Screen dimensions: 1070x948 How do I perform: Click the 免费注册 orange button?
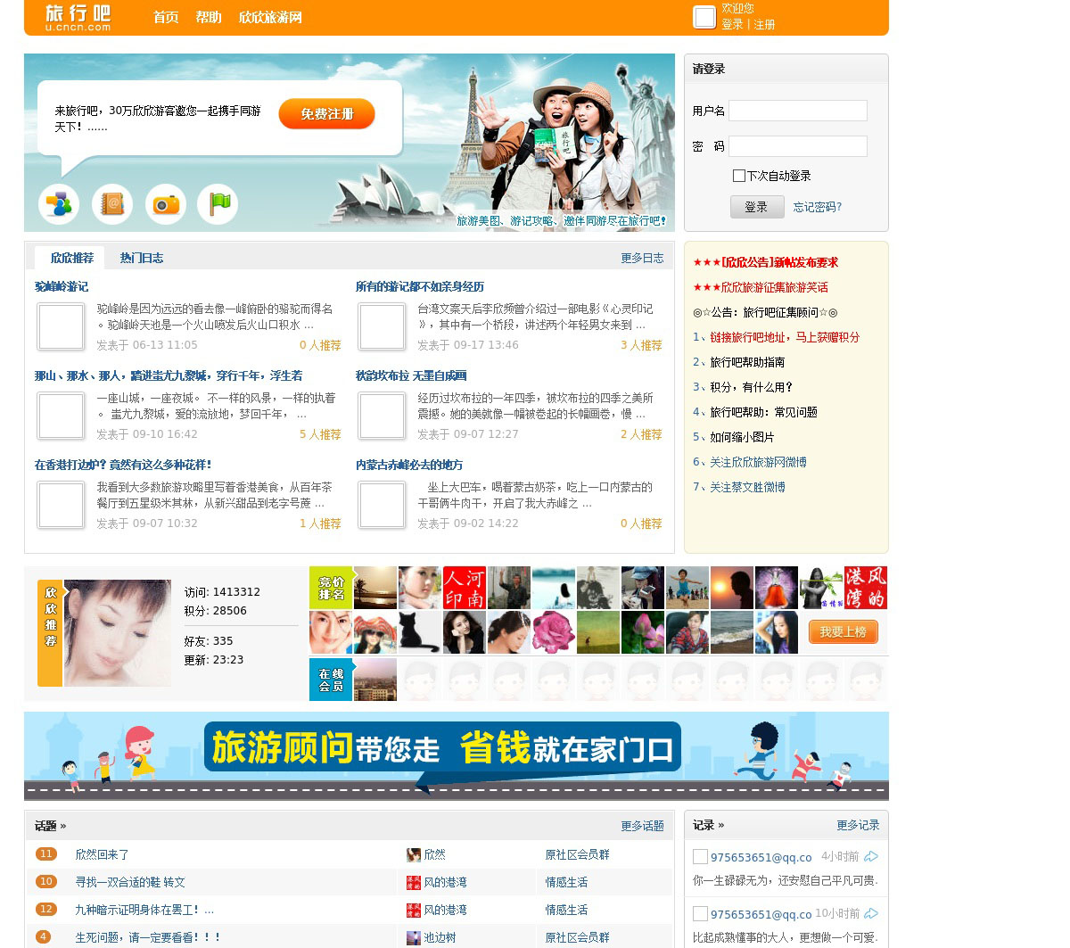326,114
